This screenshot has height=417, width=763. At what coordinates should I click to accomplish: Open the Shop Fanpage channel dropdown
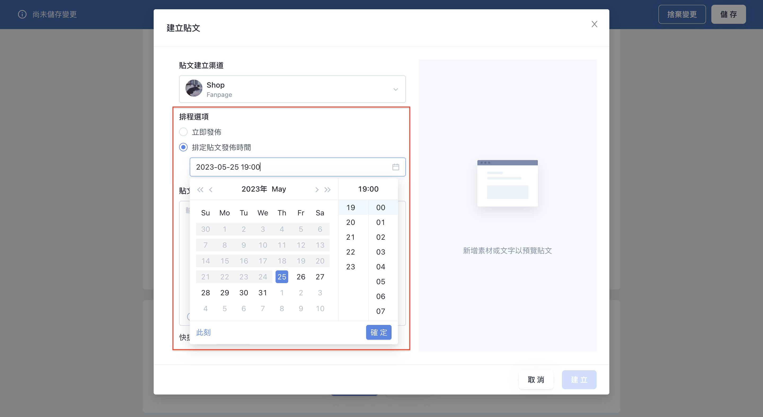tap(292, 89)
